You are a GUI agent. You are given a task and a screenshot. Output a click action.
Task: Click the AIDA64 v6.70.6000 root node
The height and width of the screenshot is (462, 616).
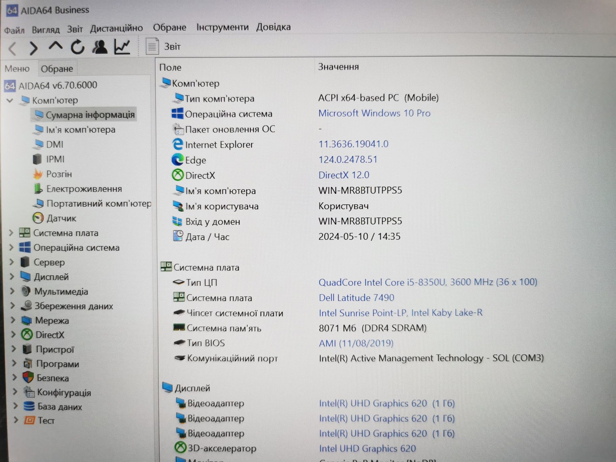51,85
